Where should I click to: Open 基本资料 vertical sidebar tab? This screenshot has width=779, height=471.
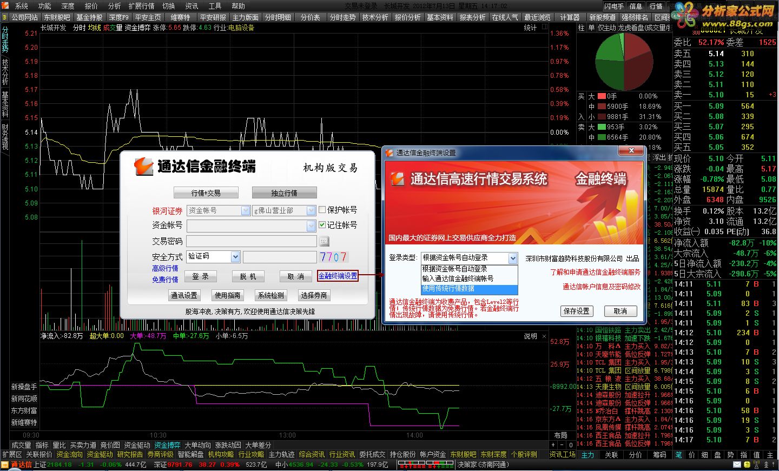[x=5, y=104]
